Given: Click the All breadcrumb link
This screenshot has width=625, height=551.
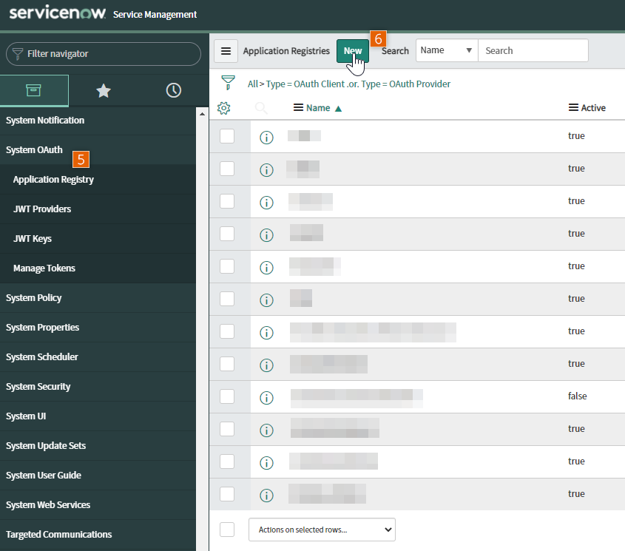Looking at the screenshot, I should point(253,84).
